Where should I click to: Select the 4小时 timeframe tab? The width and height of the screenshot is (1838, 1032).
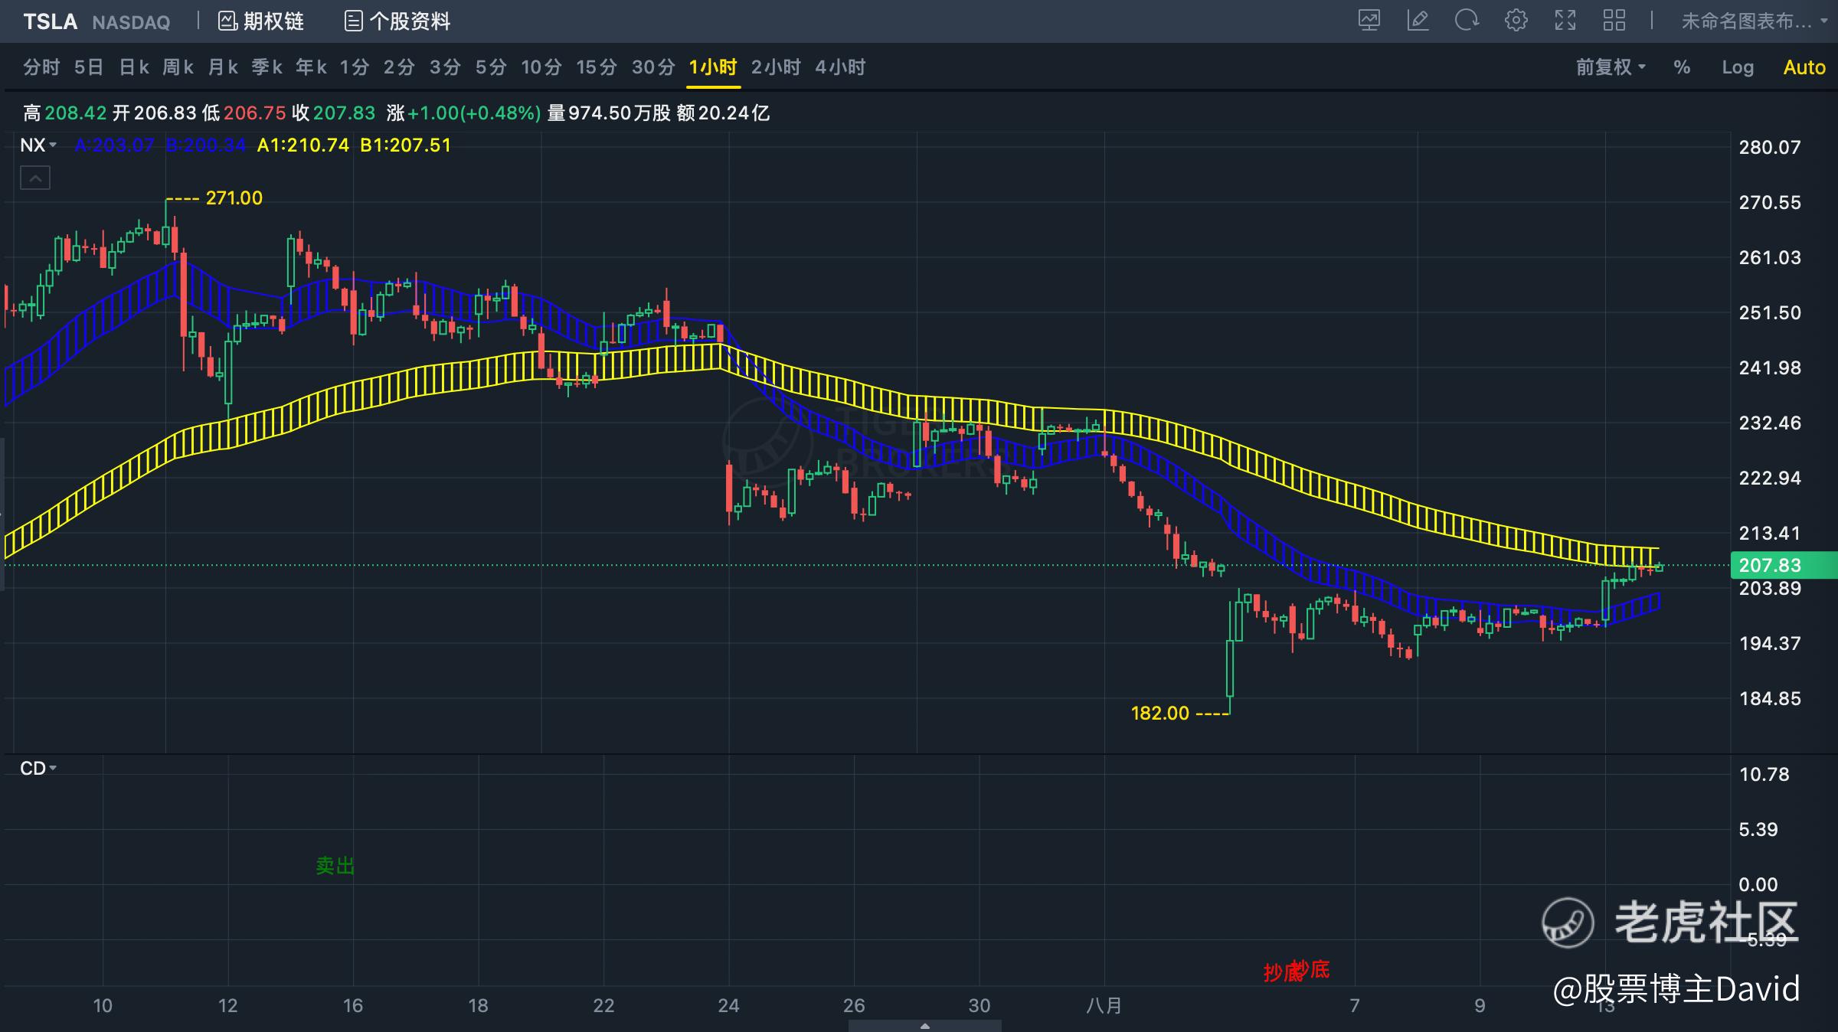point(840,67)
